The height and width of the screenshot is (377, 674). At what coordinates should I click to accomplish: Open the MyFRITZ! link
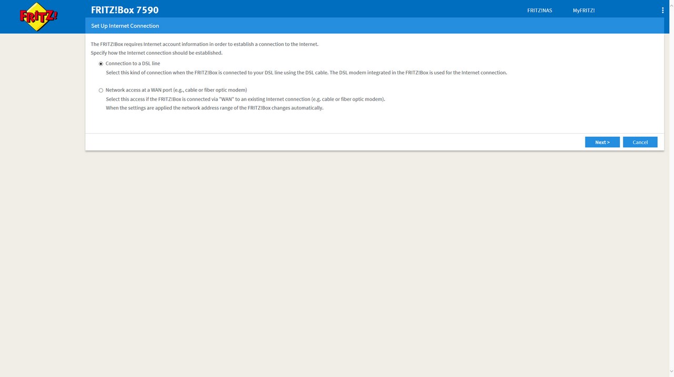[x=584, y=11]
